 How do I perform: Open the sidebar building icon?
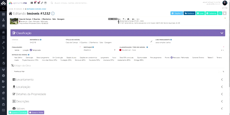(3, 37)
